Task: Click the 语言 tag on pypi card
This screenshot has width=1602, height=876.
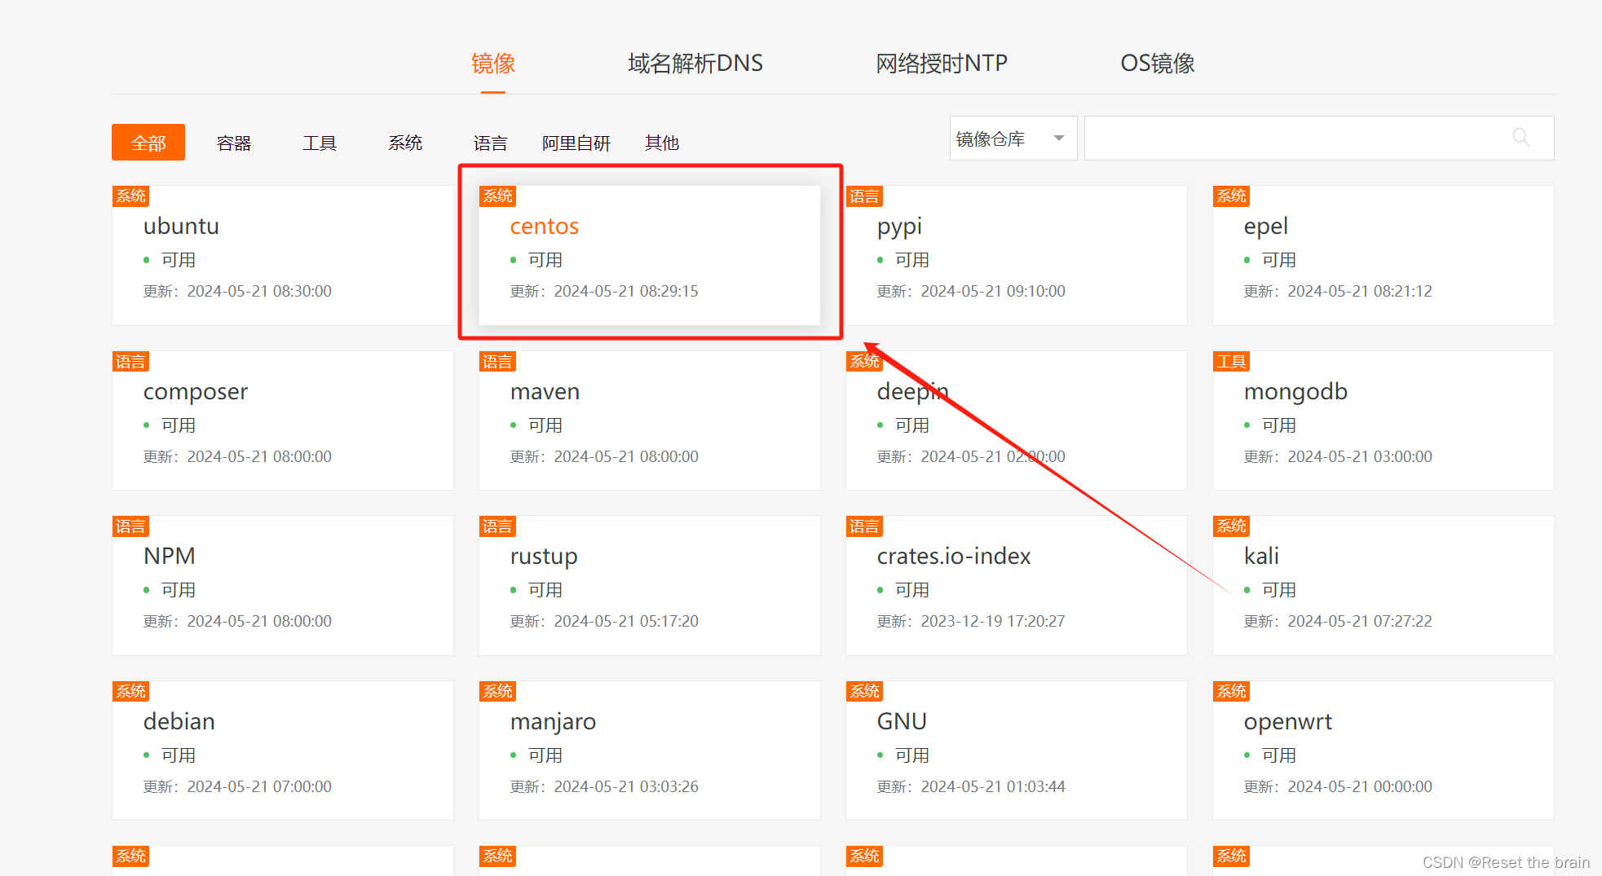Action: coord(864,196)
